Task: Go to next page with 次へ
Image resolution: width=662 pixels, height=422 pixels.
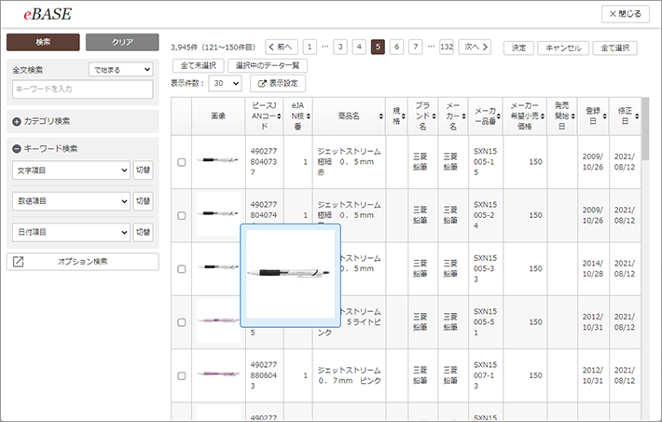Action: point(475,48)
